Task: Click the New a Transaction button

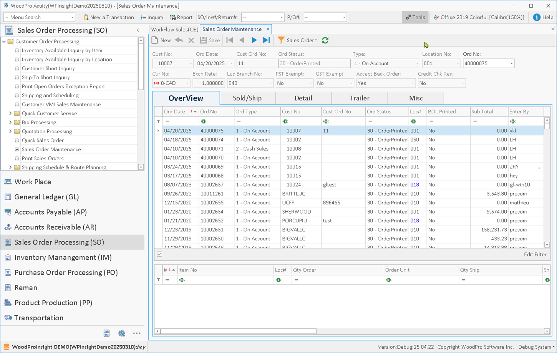Action: coord(108,17)
